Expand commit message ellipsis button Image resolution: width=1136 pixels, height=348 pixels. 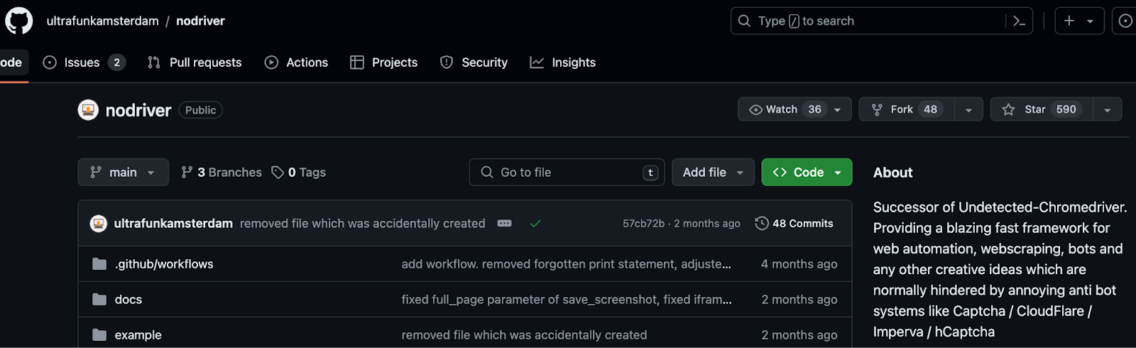tap(505, 224)
